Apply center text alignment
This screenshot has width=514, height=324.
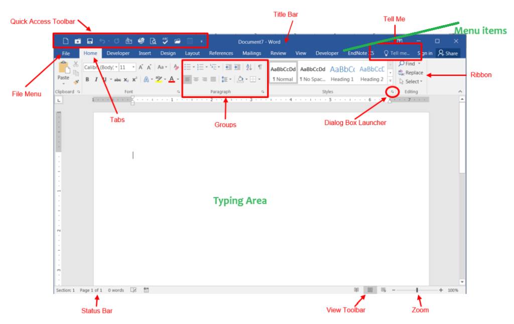[x=196, y=79]
